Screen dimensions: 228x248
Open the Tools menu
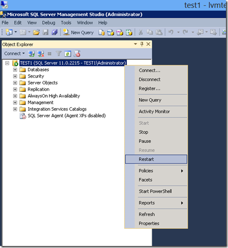[x=66, y=23]
